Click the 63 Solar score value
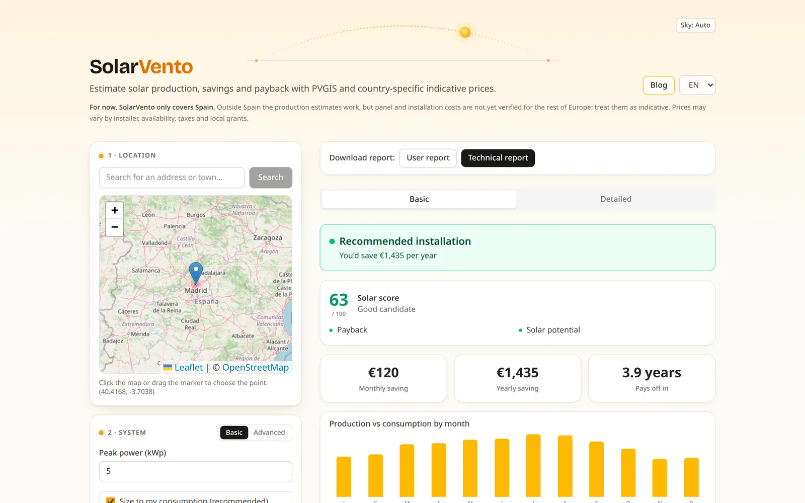This screenshot has height=503, width=805. click(x=339, y=300)
